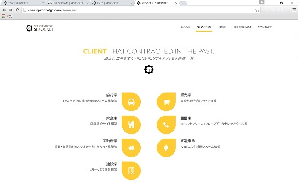Select CONTACT in the site navigation

tap(265, 27)
